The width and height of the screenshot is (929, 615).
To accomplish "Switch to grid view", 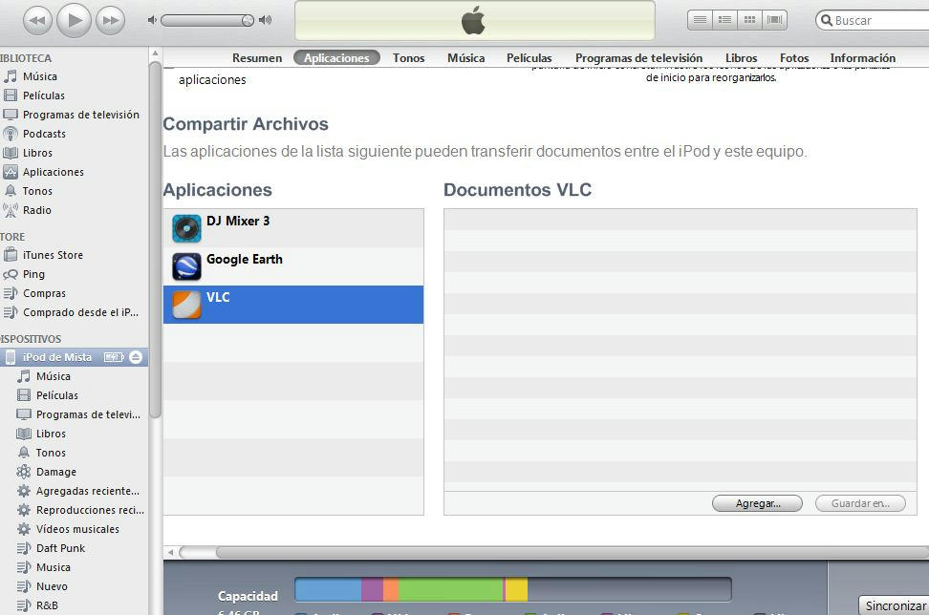I will pos(749,20).
